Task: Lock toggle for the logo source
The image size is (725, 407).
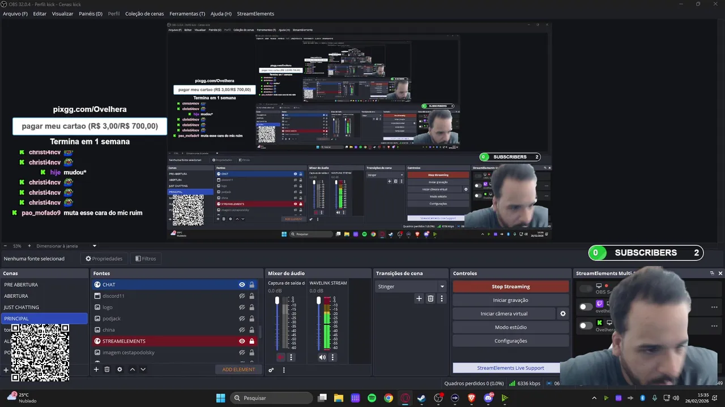Action: tap(251, 307)
